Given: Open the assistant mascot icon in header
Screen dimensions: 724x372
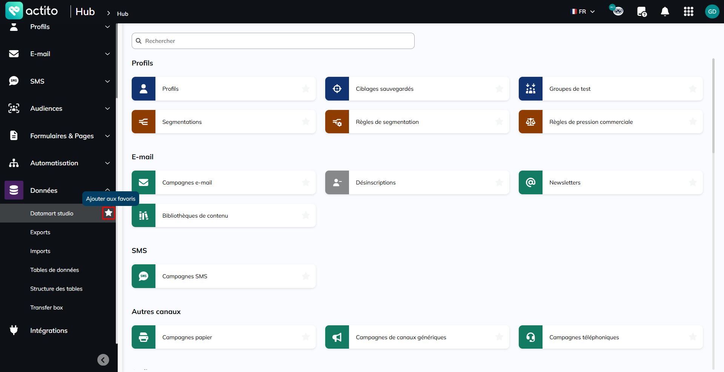Looking at the screenshot, I should tap(617, 10).
